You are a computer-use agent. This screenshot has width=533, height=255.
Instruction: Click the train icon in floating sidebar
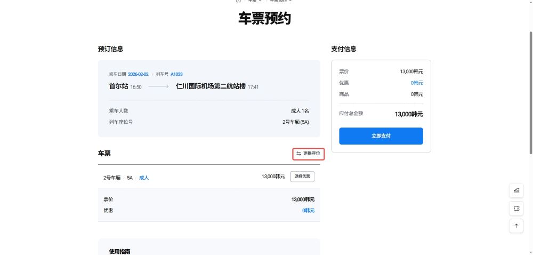tap(516, 190)
